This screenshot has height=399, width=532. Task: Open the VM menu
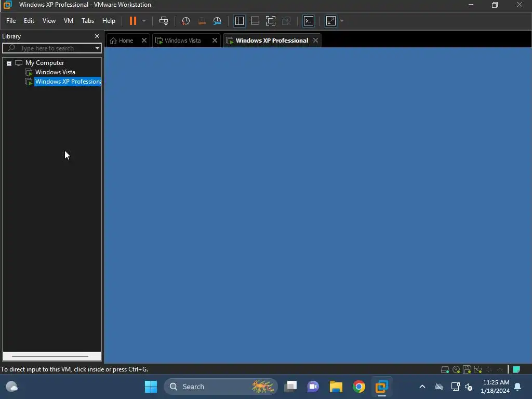point(69,21)
